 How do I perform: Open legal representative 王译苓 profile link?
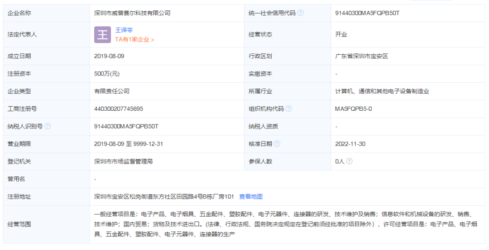(124, 30)
